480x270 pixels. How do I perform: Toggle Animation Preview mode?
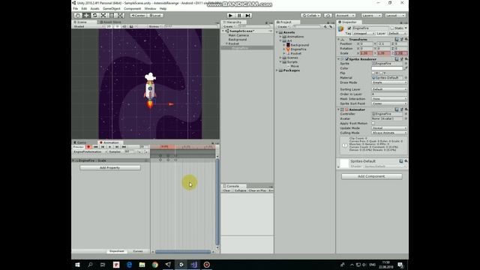coord(78,147)
